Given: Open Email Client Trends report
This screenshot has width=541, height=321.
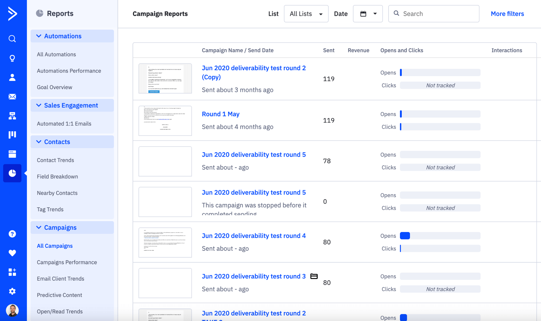Looking at the screenshot, I should tap(60, 278).
